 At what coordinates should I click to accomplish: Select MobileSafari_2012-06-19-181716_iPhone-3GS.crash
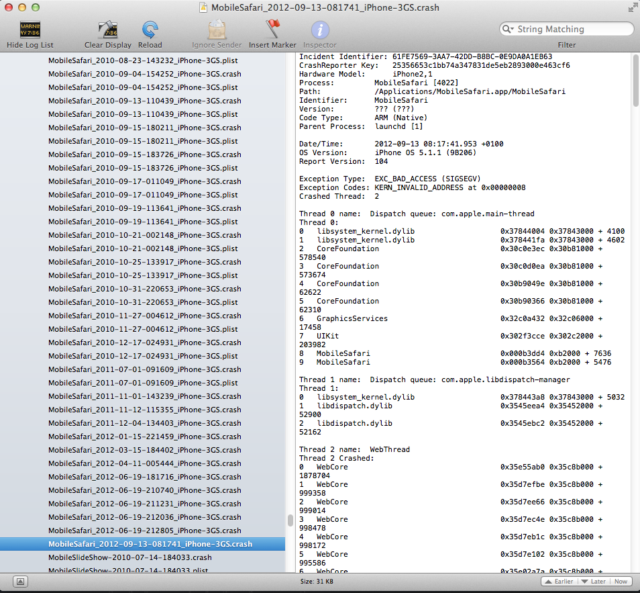[144, 477]
